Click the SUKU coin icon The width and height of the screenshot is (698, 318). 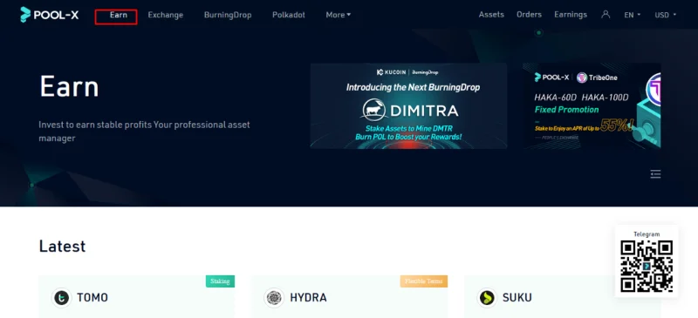pyautogui.click(x=487, y=298)
